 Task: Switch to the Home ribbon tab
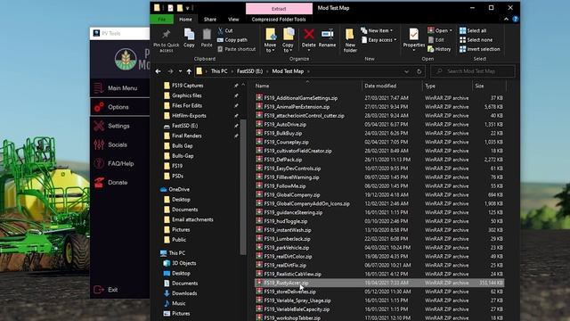coord(185,20)
